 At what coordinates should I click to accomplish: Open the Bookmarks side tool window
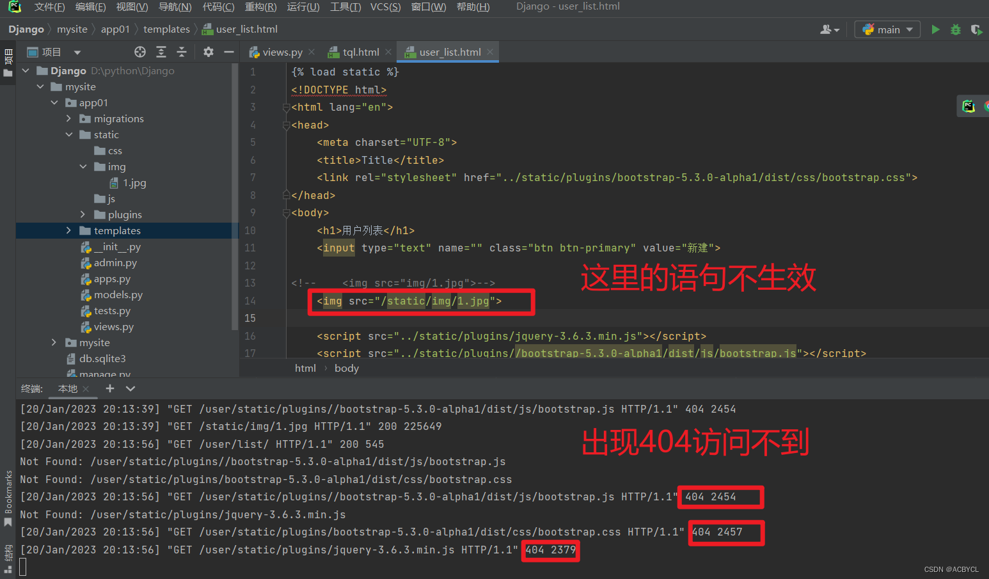click(x=8, y=498)
